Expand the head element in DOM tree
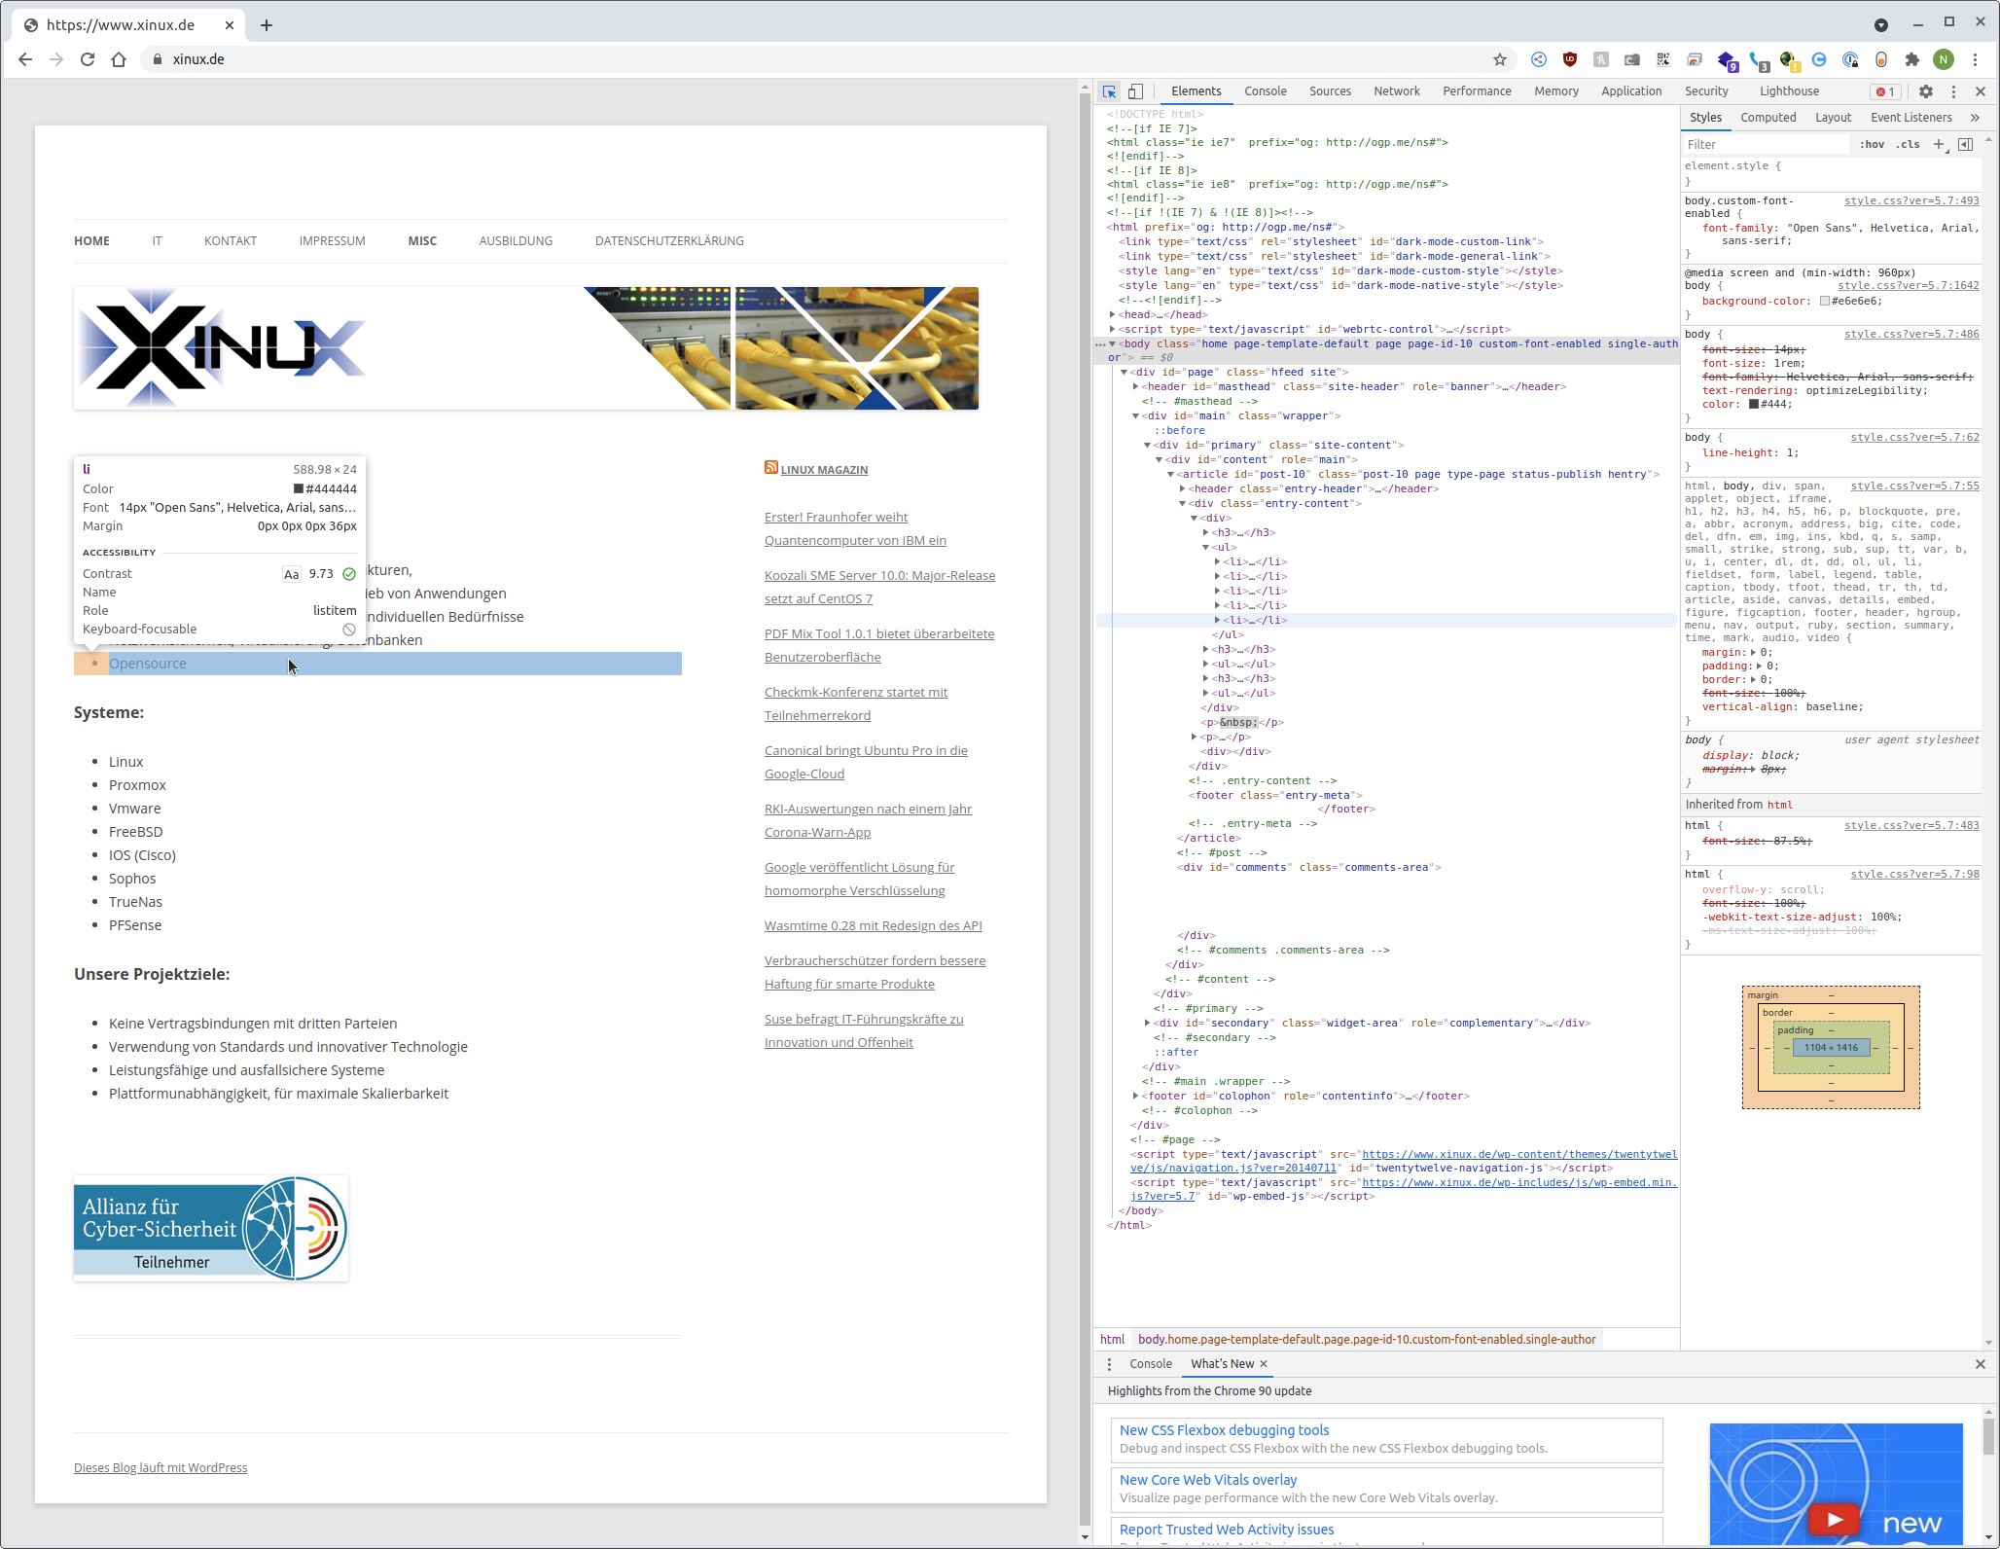 tap(1113, 314)
